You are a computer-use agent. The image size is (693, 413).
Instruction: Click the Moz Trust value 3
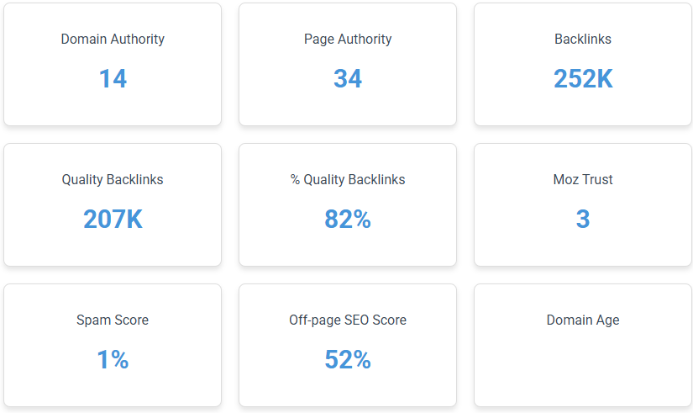(583, 219)
